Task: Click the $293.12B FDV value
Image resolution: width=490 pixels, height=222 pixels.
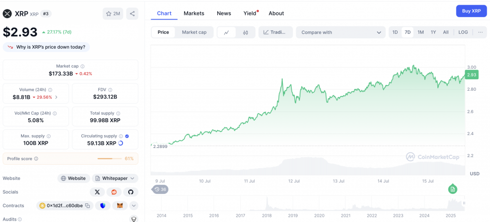Action: tap(105, 97)
